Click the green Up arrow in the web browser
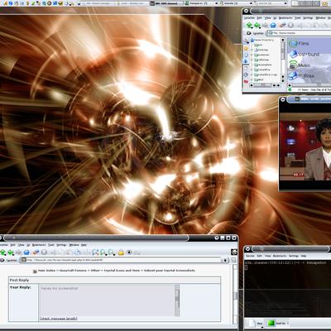Image resolution: width=331 pixels, height=331 pixels. (2, 252)
